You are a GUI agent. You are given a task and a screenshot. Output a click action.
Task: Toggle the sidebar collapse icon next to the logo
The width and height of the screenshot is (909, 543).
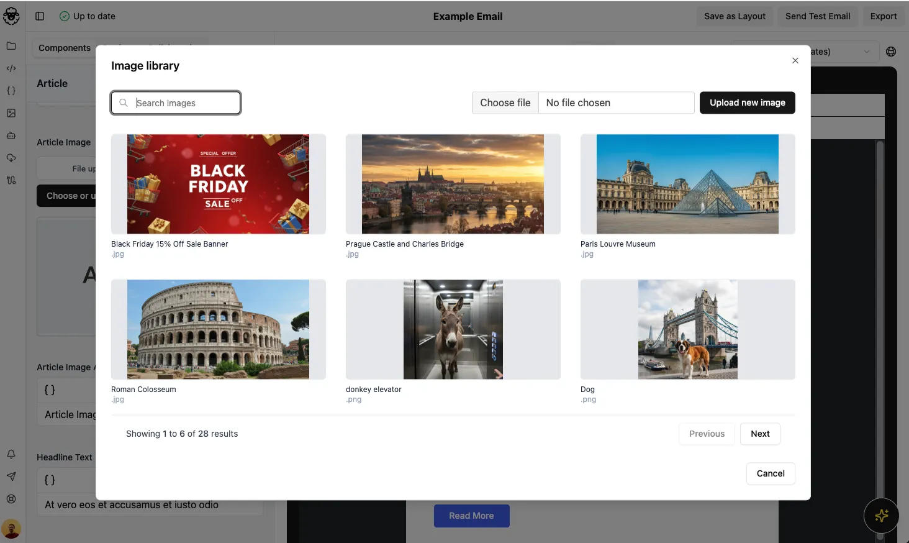tap(39, 16)
